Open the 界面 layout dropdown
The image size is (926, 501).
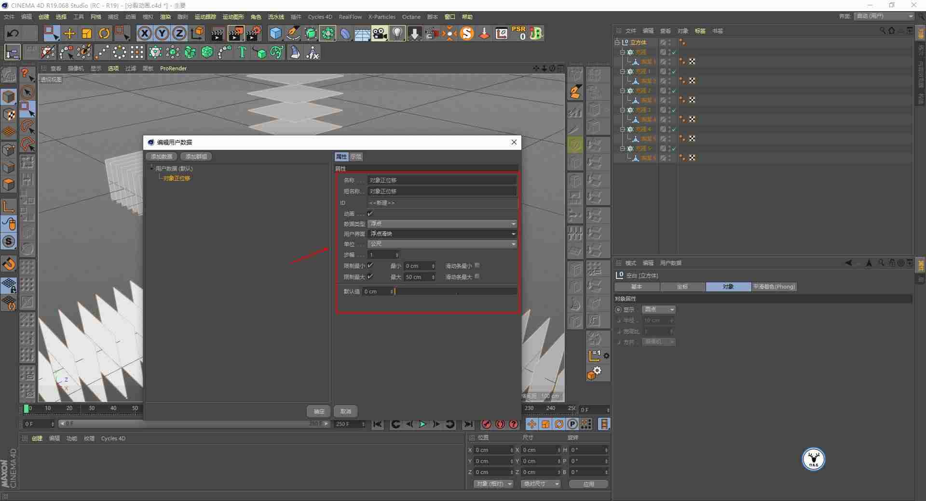coord(884,16)
